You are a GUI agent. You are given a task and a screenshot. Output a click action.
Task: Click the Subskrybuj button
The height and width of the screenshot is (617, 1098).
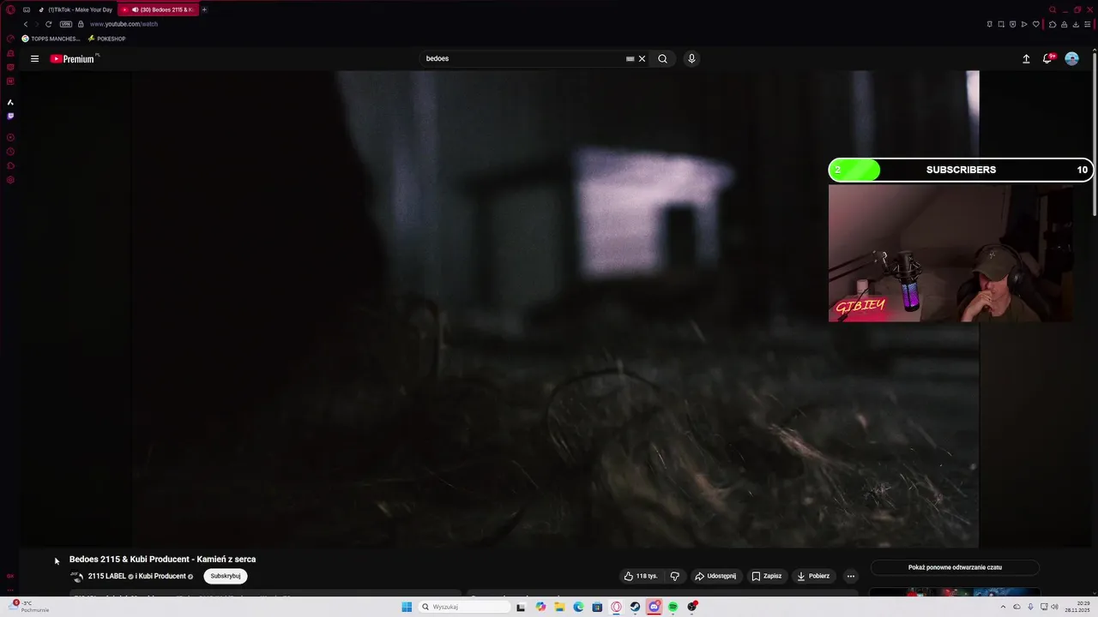(226, 576)
